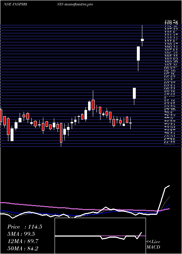182x254 pixels.
Task: Open the Live MACD inset chart
Action: click(100, 236)
